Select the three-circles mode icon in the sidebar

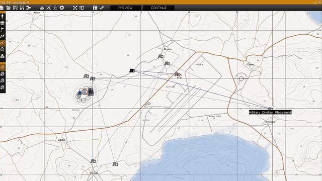(x=3, y=56)
